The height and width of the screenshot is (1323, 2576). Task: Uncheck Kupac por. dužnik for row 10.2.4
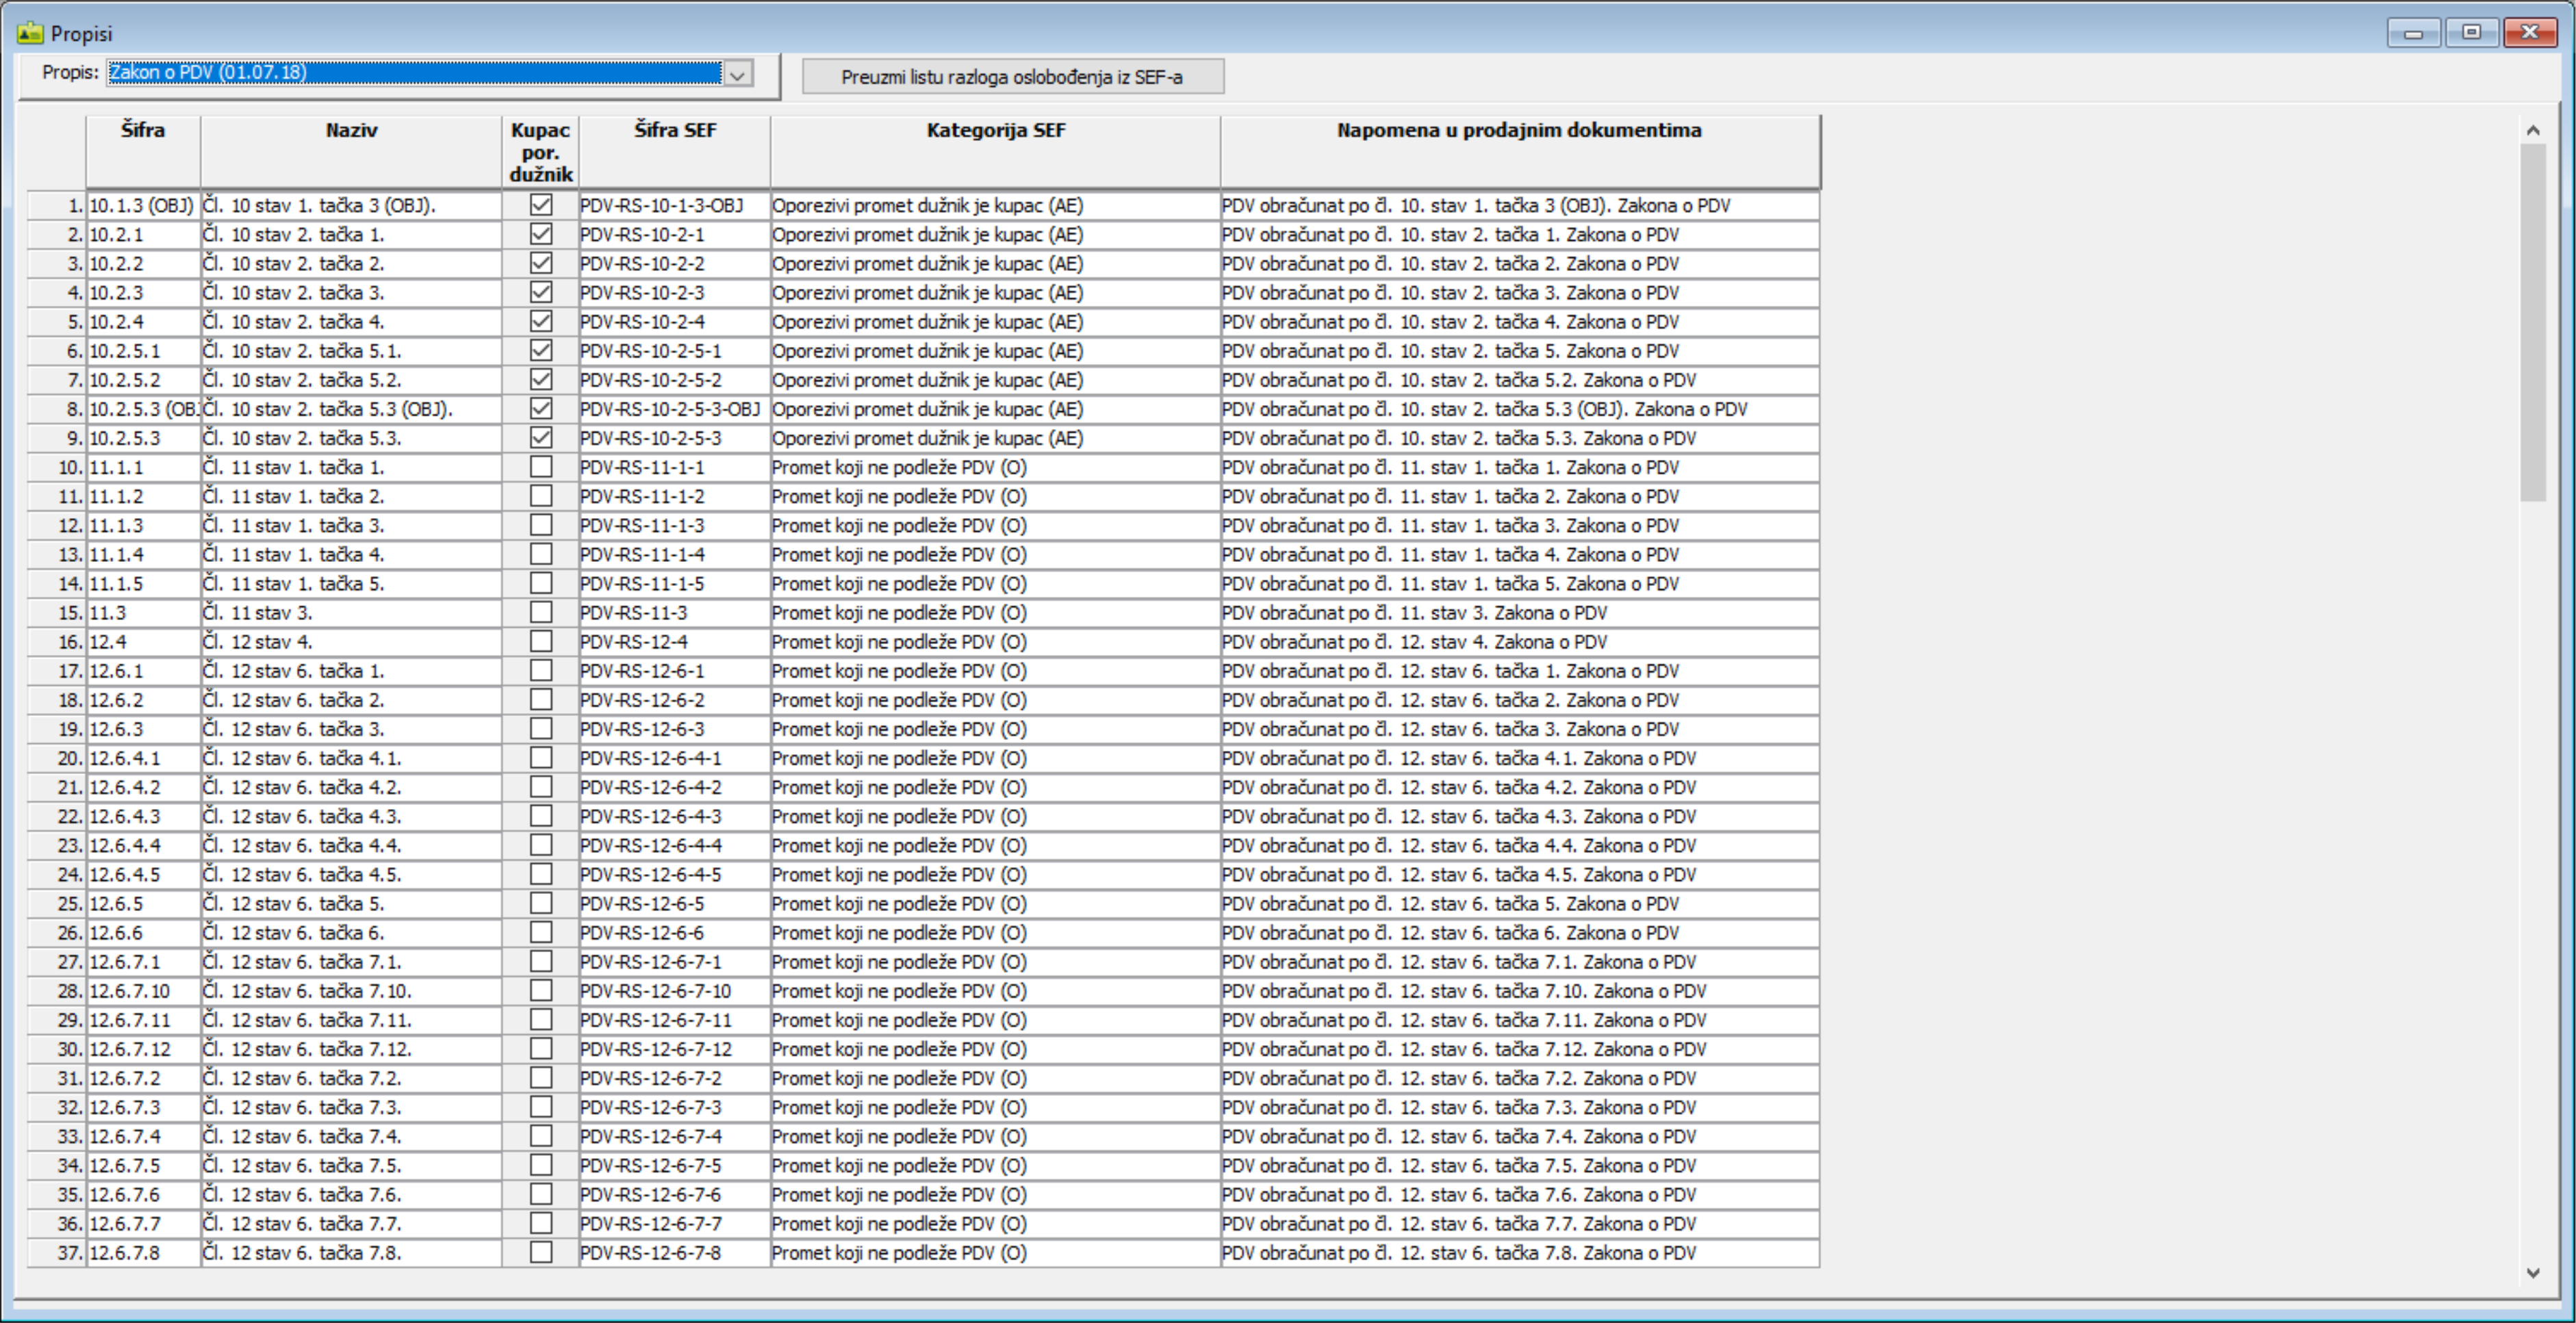541,321
